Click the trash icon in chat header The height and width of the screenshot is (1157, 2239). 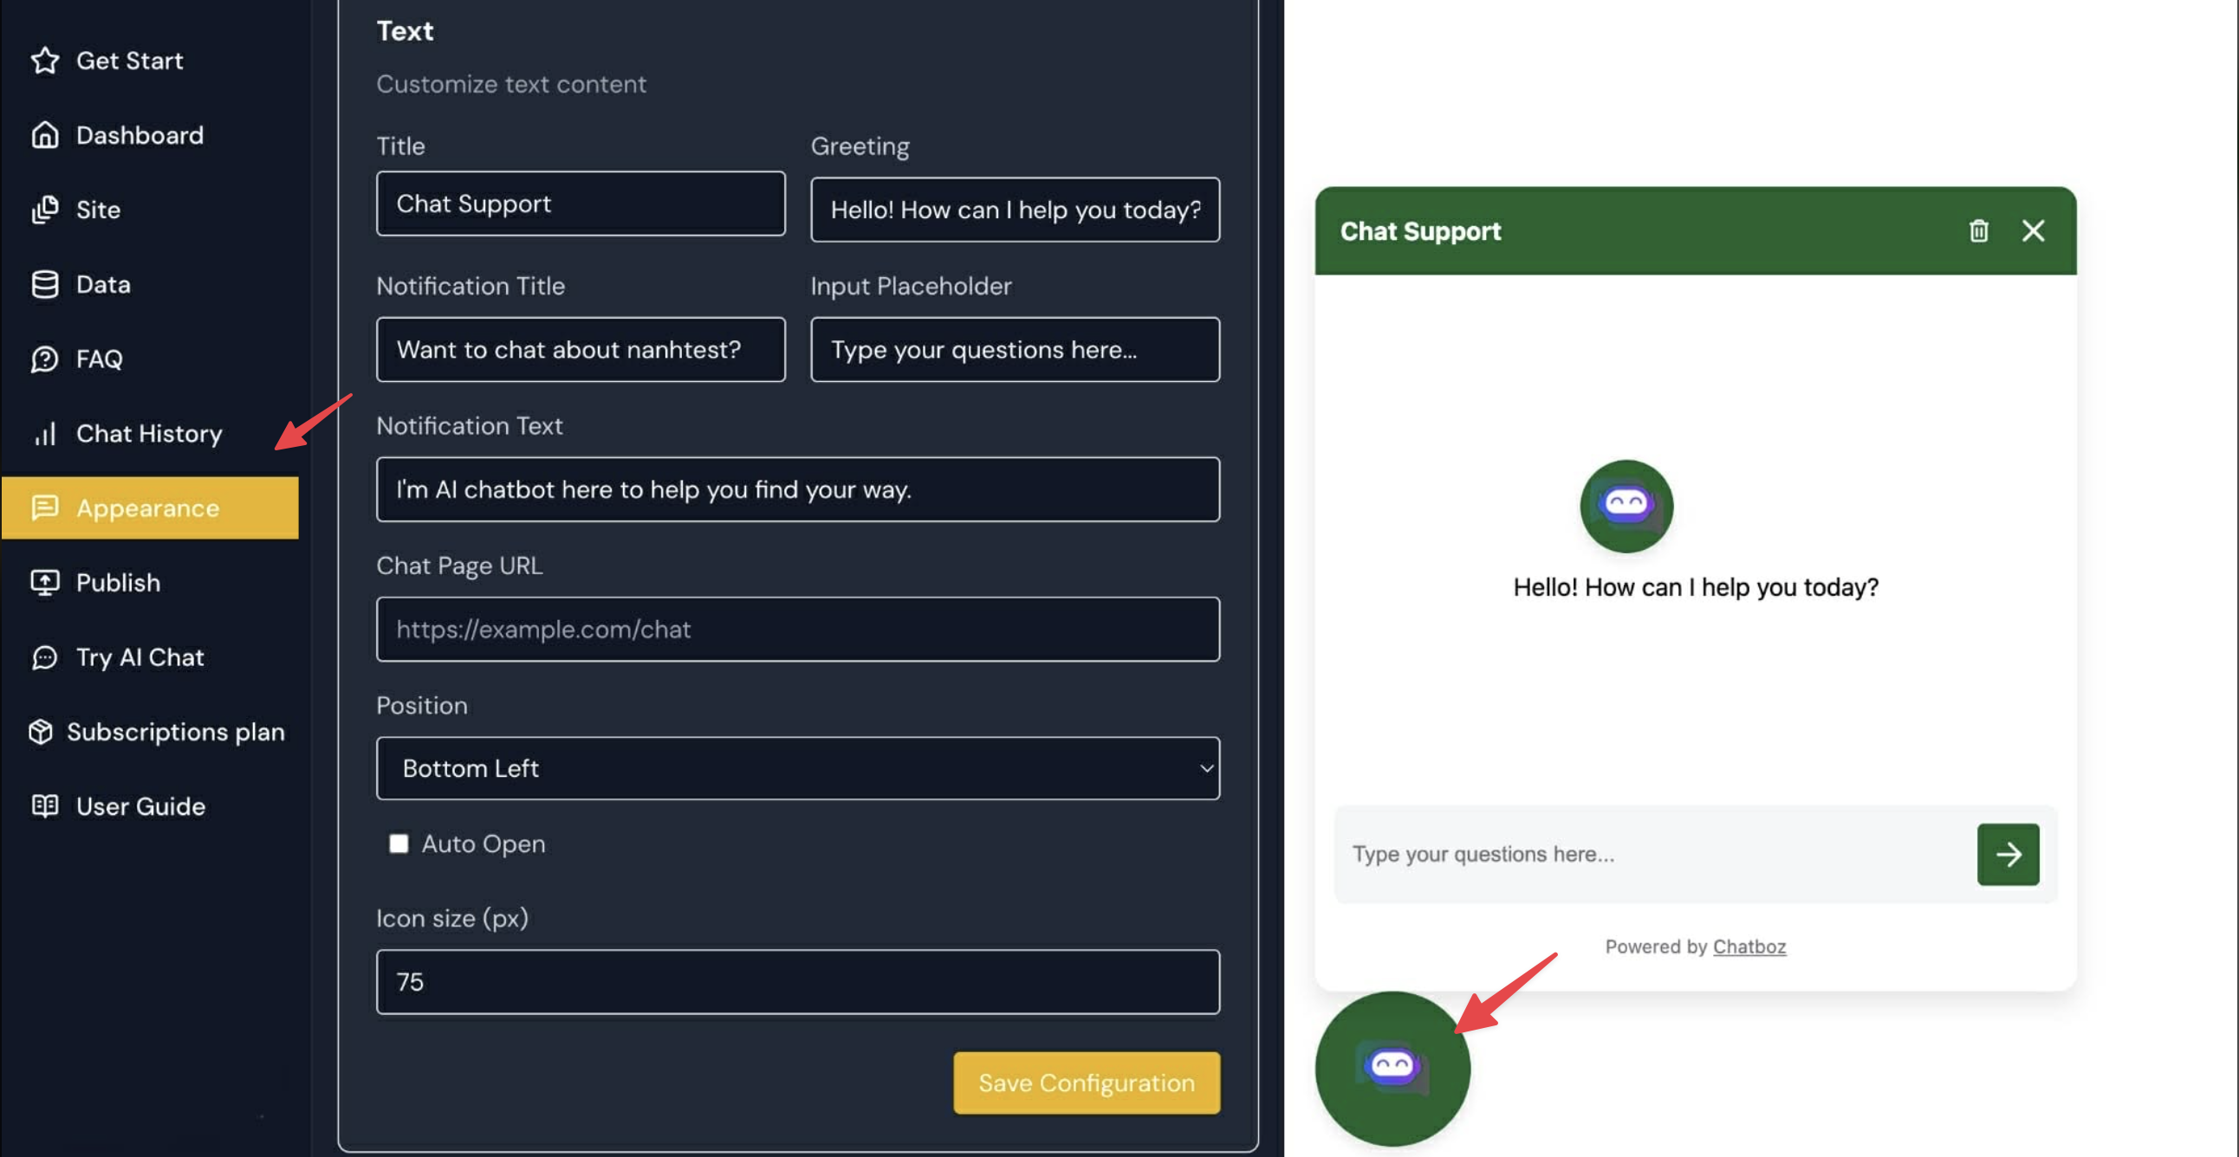pyautogui.click(x=1978, y=231)
